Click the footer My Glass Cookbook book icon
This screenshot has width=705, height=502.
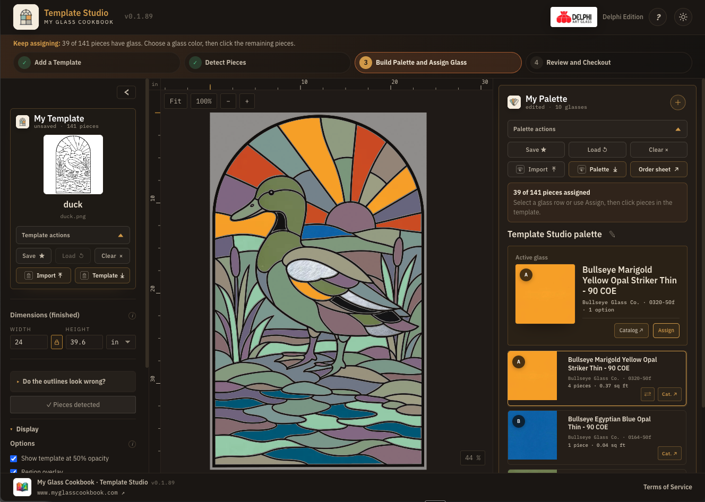click(x=22, y=487)
